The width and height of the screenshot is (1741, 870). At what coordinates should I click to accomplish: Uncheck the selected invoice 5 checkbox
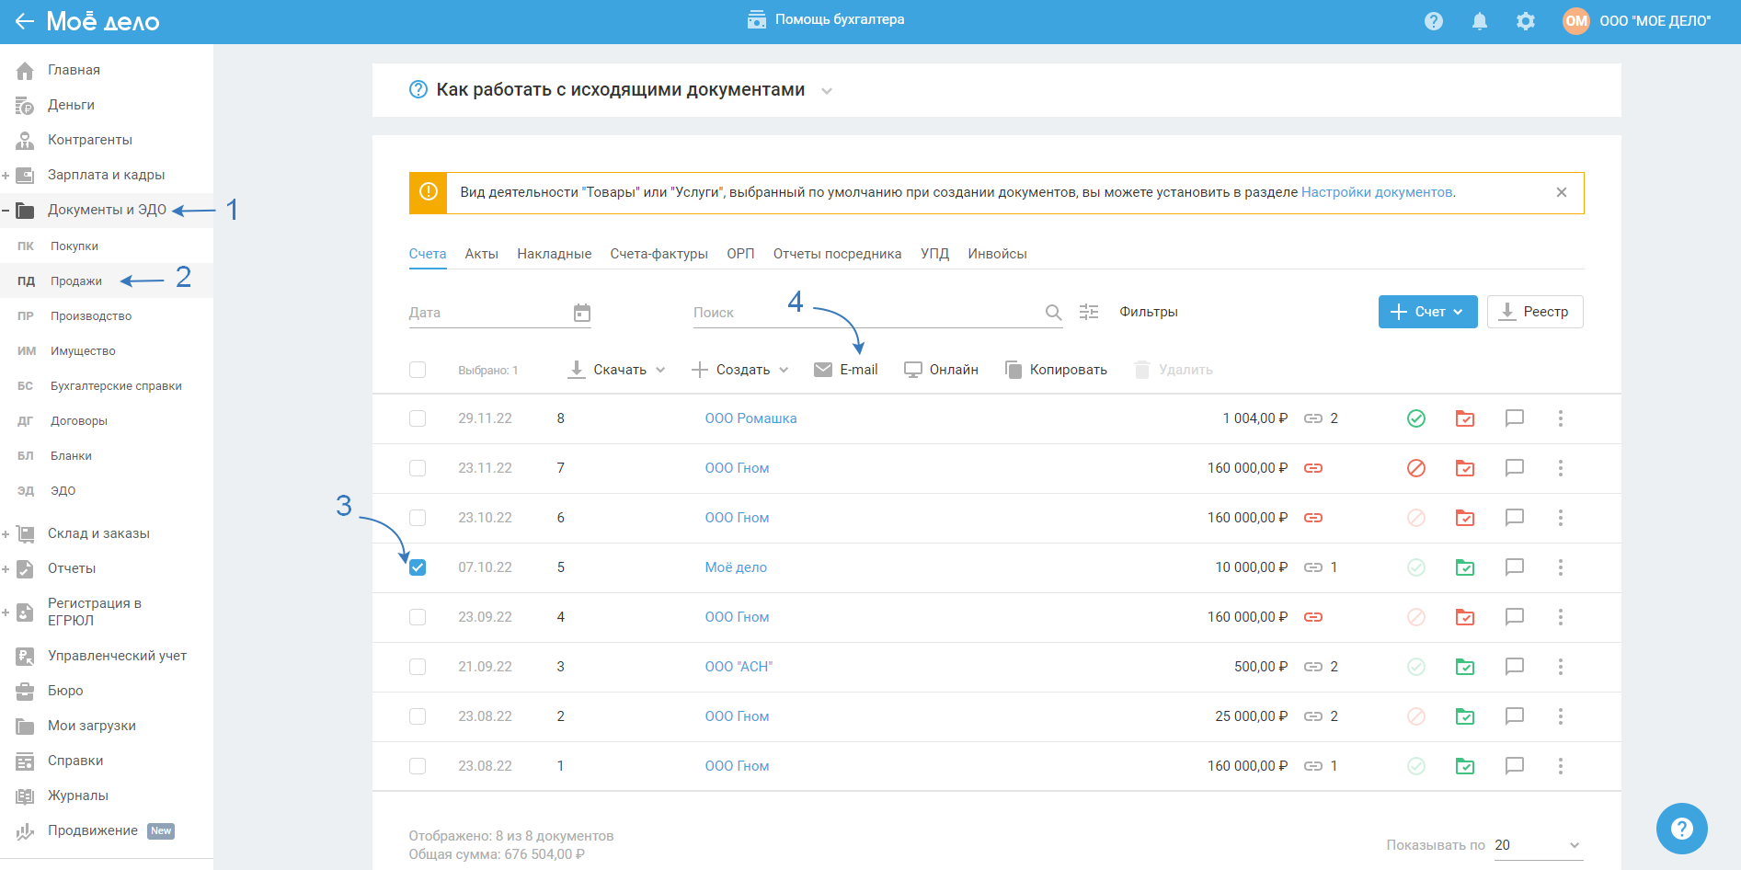(x=418, y=567)
